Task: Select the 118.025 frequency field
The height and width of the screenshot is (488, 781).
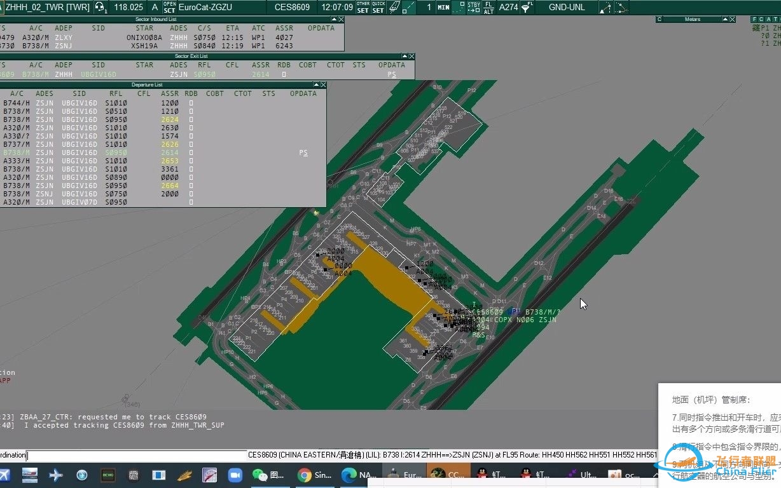Action: click(128, 8)
